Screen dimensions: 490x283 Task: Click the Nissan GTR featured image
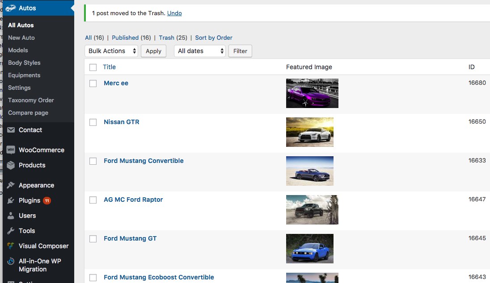310,132
